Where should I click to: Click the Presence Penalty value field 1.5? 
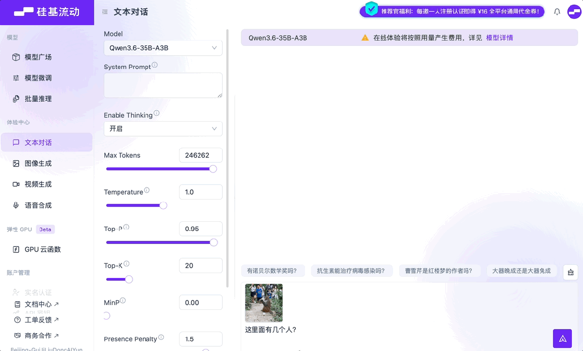(201, 339)
